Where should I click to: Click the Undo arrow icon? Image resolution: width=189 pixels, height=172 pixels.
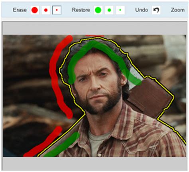click(156, 10)
